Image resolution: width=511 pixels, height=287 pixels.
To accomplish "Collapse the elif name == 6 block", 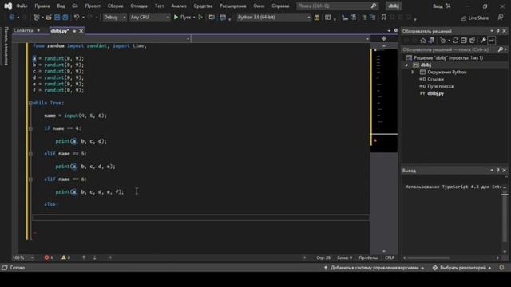I will 30,179.
